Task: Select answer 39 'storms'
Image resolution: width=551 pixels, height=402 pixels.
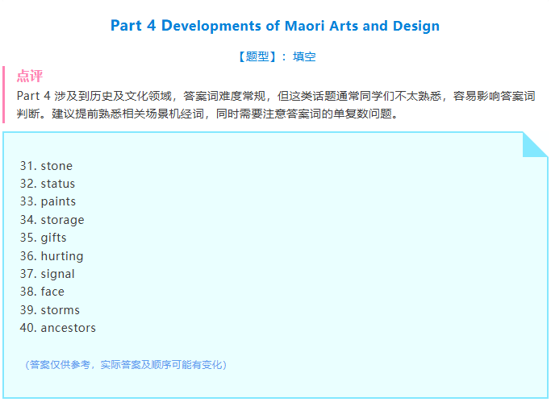Action: tap(49, 310)
